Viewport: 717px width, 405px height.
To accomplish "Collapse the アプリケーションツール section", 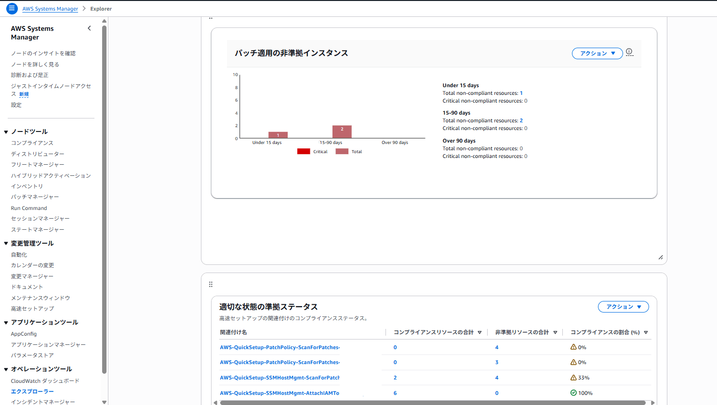I will [6, 323].
